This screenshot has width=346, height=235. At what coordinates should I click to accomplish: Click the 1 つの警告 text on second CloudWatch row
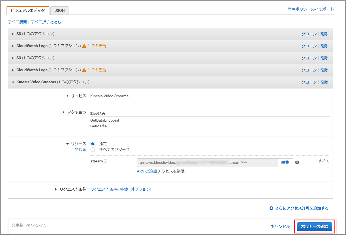tap(97, 70)
